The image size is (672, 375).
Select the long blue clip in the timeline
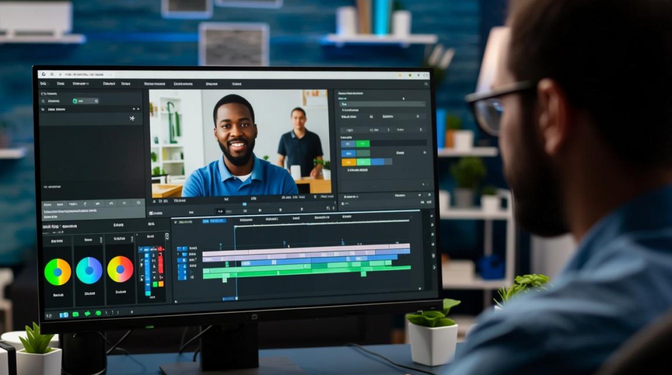(x=320, y=259)
